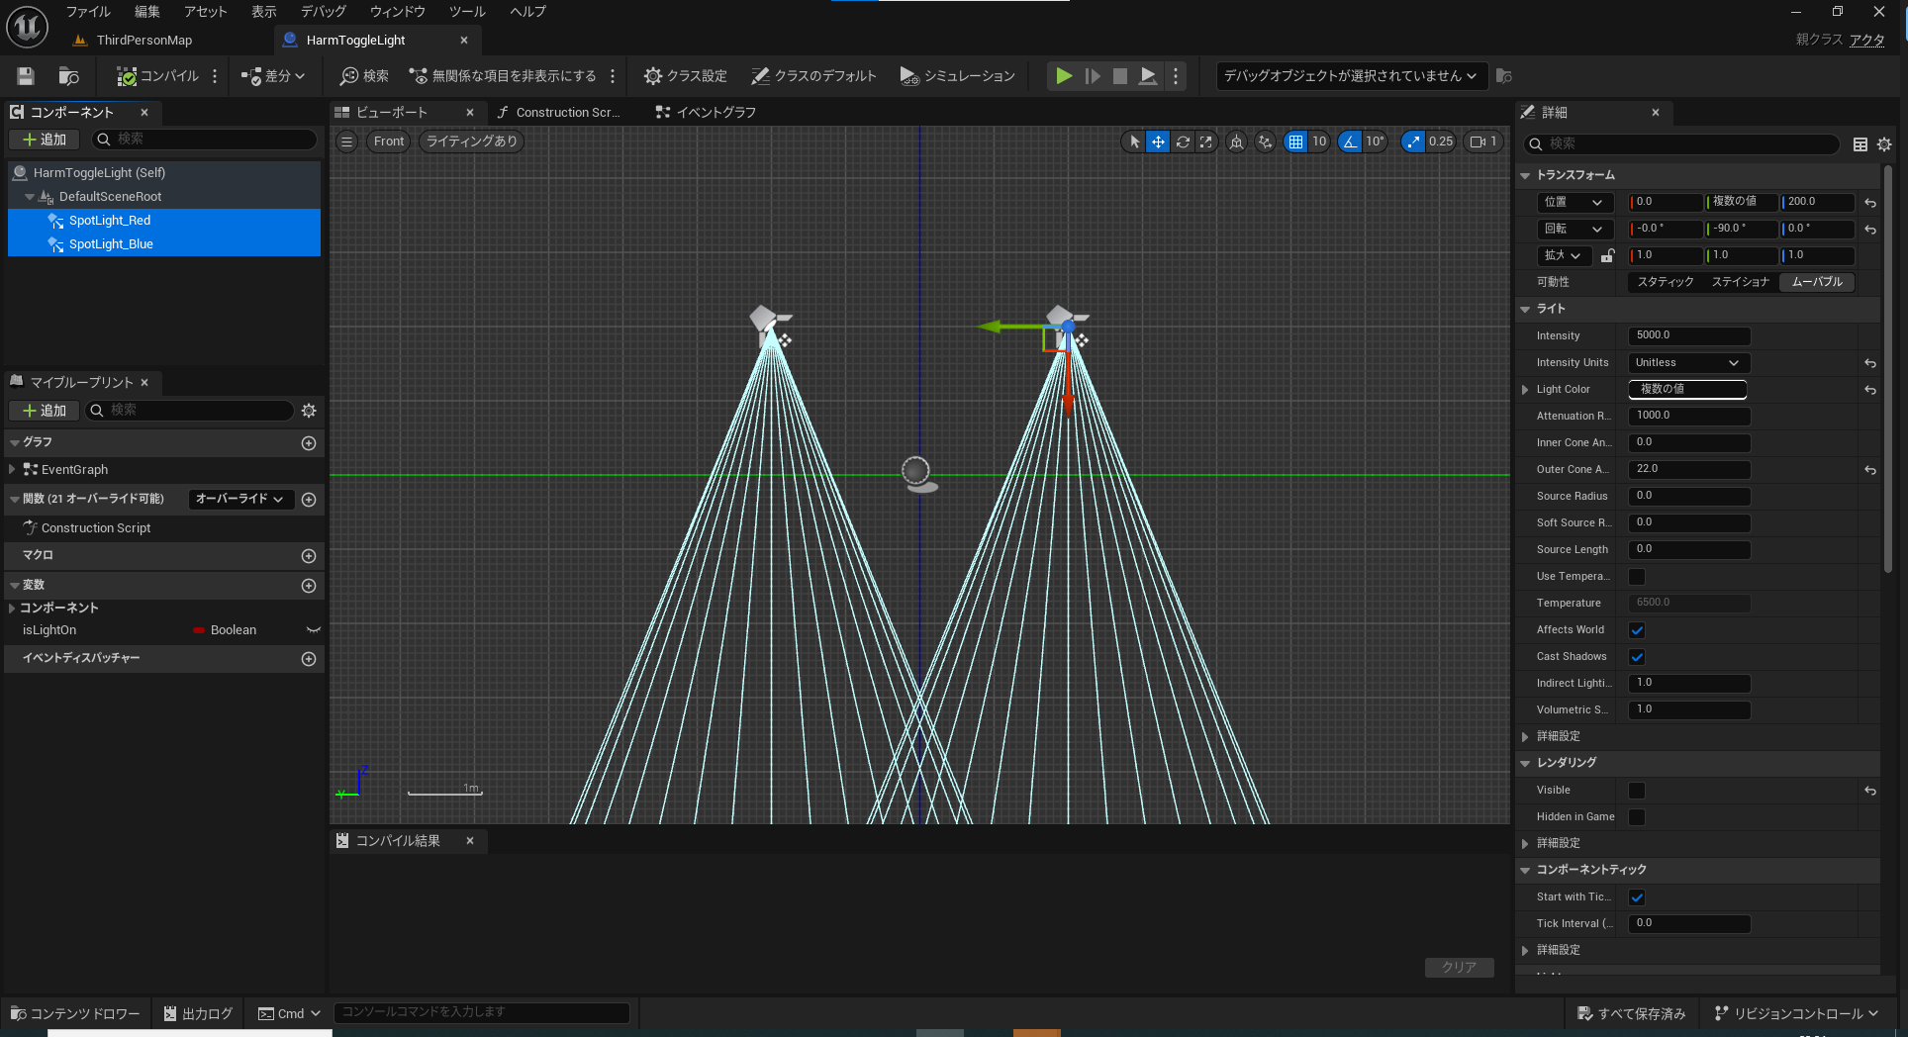Open play mode options three-dot menu
This screenshot has width=1908, height=1037.
click(1176, 76)
